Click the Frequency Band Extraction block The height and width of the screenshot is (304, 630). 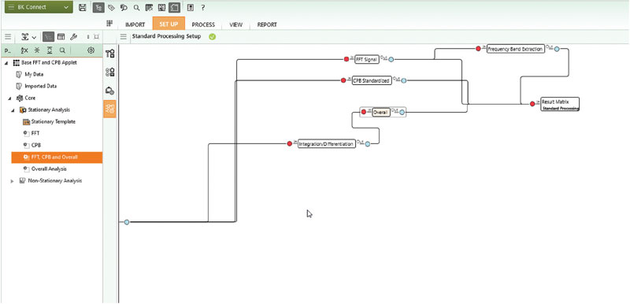click(x=515, y=49)
